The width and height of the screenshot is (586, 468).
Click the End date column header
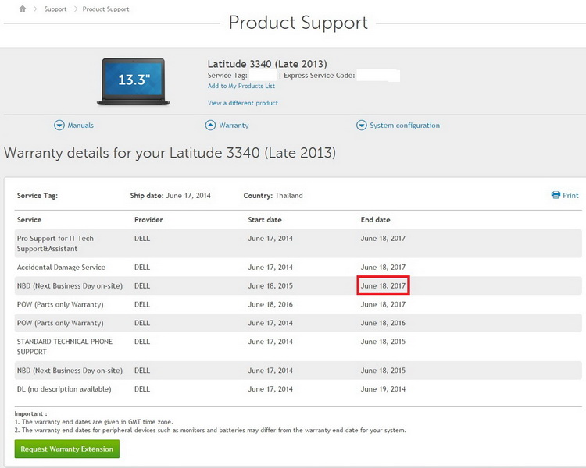375,220
